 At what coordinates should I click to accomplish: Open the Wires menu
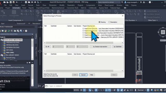pyautogui.click(x=100, y=5)
